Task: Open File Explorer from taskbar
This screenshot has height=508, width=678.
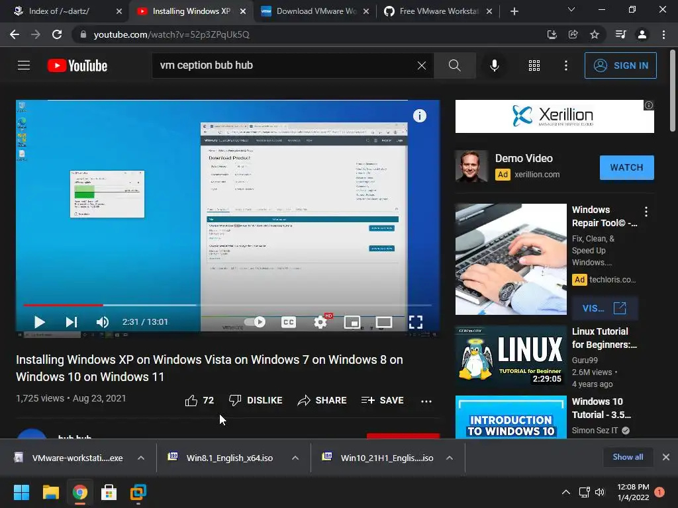Action: [50, 492]
